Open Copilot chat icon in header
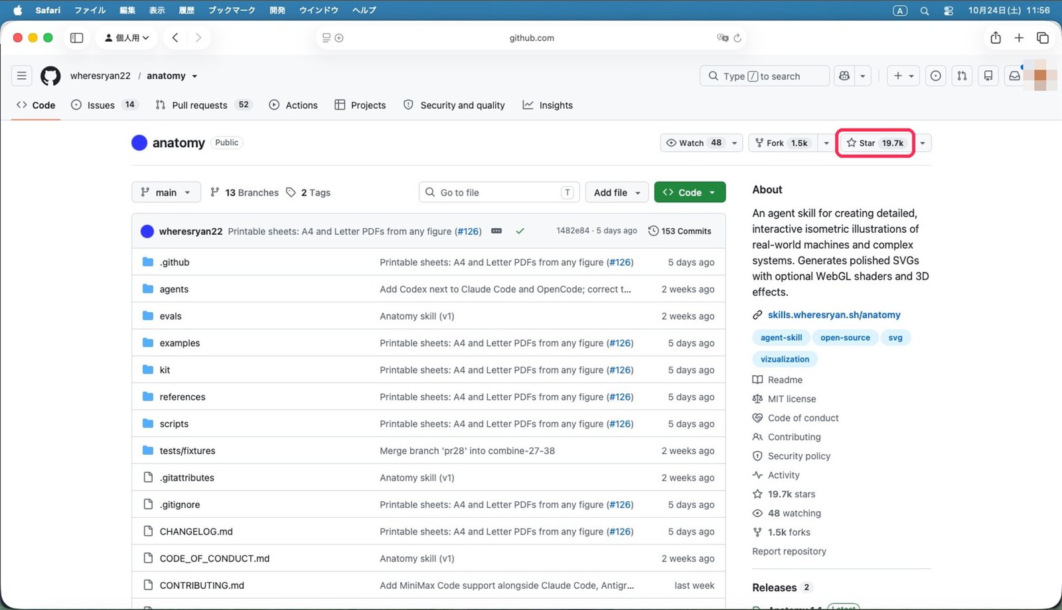Viewport: 1062px width, 610px height. click(x=844, y=76)
